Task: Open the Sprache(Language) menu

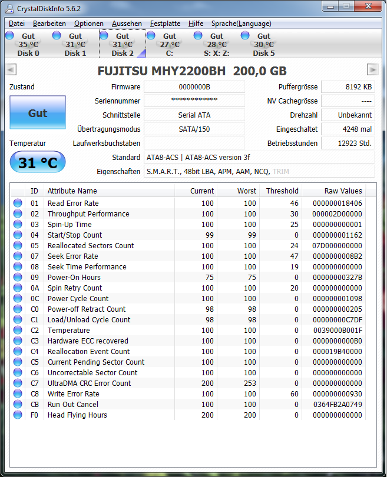Action: pos(242,24)
